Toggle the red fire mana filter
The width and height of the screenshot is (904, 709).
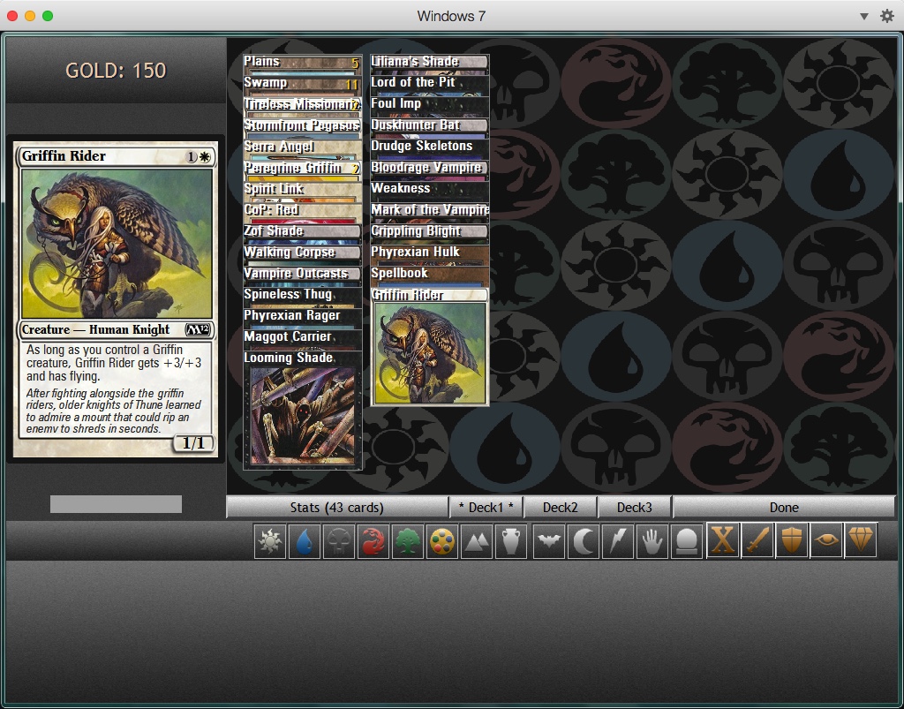click(x=373, y=541)
